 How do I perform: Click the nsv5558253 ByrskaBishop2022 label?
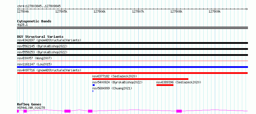[42, 52]
